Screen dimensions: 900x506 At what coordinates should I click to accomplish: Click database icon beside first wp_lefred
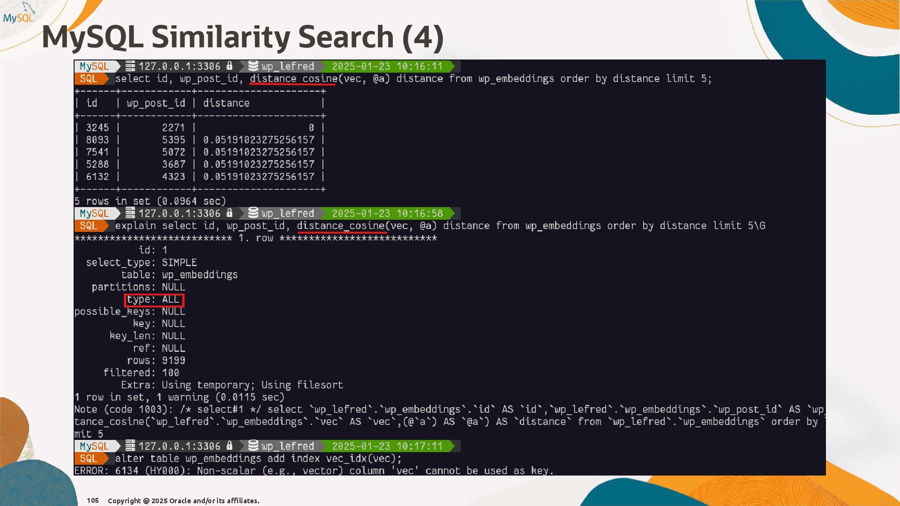tap(253, 66)
